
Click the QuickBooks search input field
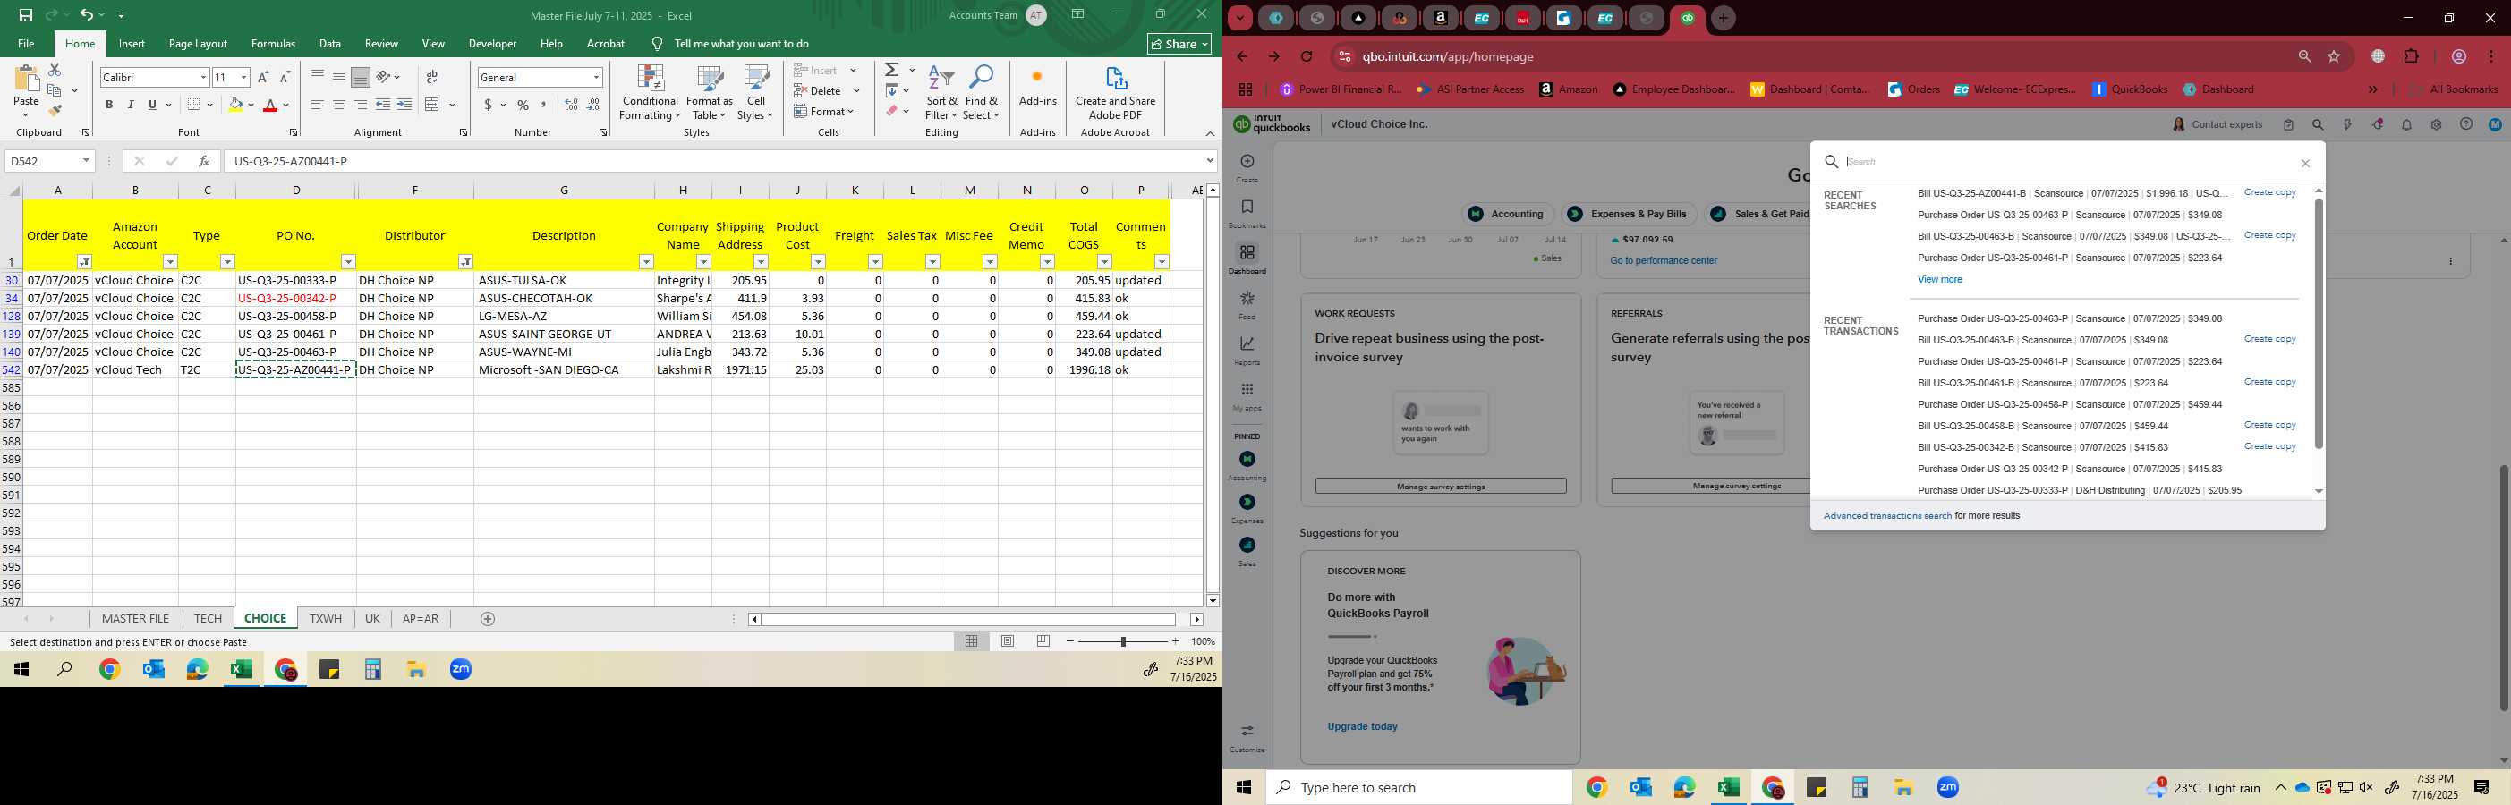pyautogui.click(x=2066, y=162)
